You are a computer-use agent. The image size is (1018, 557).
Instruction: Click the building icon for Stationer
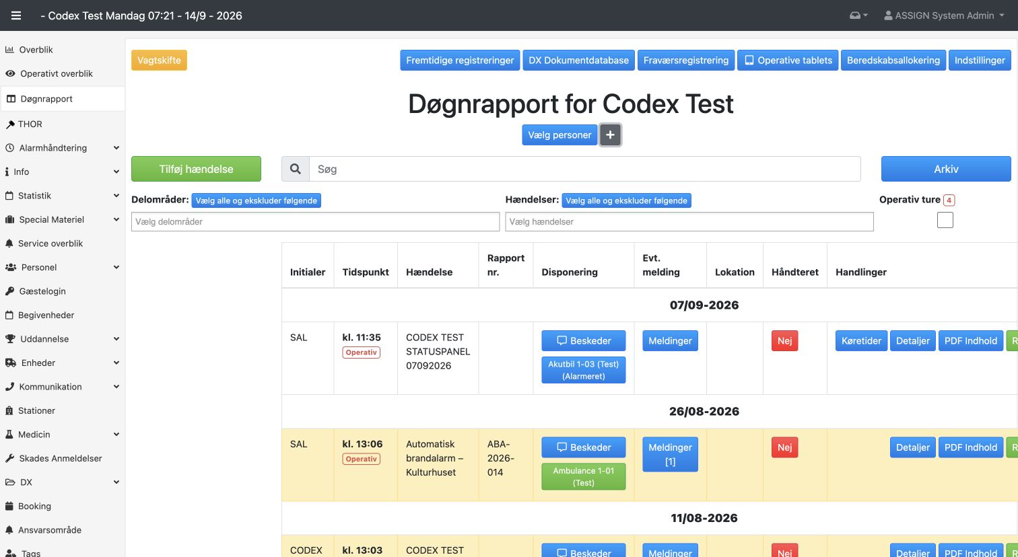tap(9, 411)
